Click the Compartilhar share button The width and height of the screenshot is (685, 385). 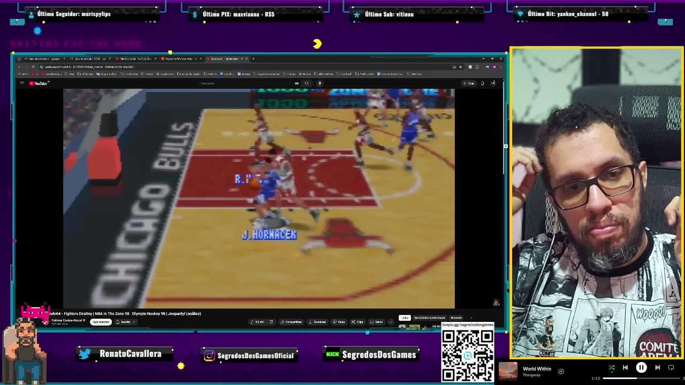[x=291, y=322]
